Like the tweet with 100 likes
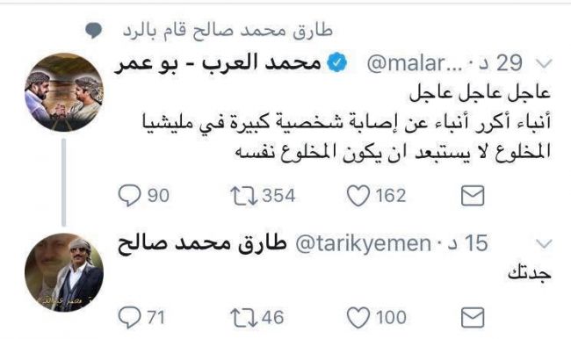Image resolution: width=571 pixels, height=339 pixels. pos(358,317)
